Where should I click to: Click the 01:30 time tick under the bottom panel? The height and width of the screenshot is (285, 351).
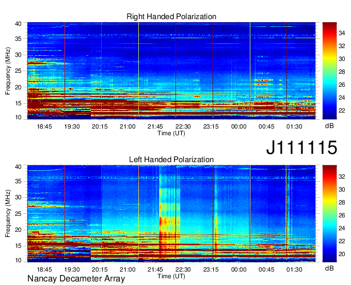(294, 270)
